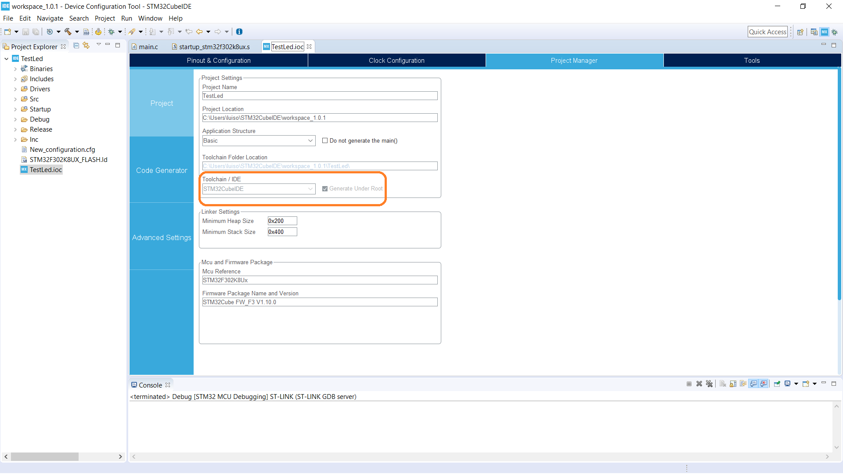Viewport: 843px width, 474px height.
Task: Click the New file toolbar icon
Action: 7,32
